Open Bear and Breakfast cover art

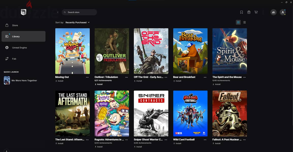coord(190,51)
